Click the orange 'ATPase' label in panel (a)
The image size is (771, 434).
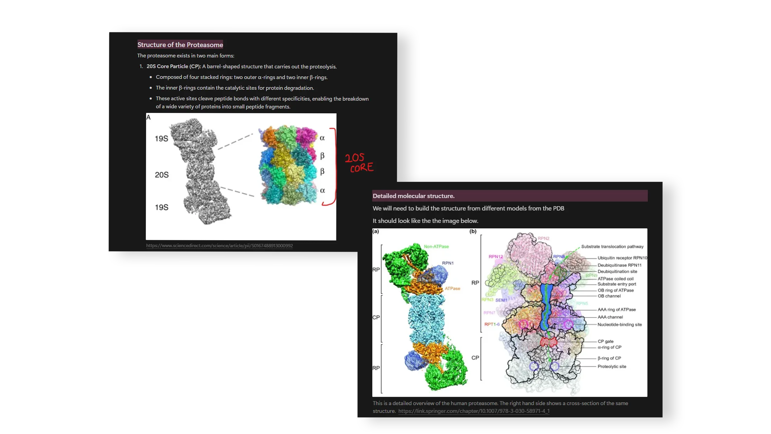(452, 288)
